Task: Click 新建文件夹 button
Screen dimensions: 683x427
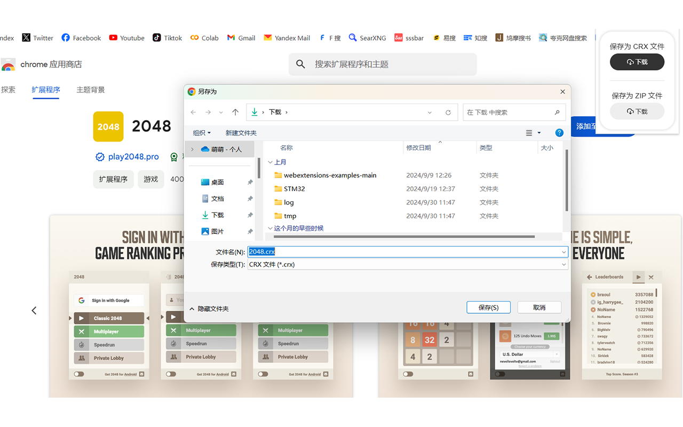Action: pyautogui.click(x=241, y=133)
